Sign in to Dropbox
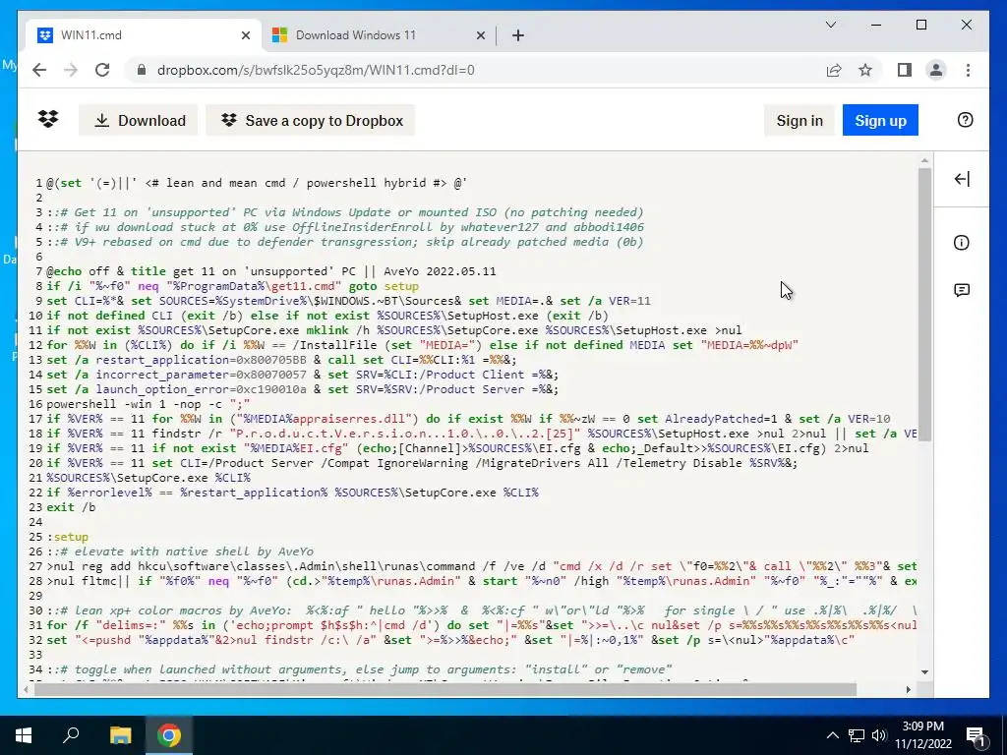Viewport: 1007px width, 755px height. tap(799, 120)
